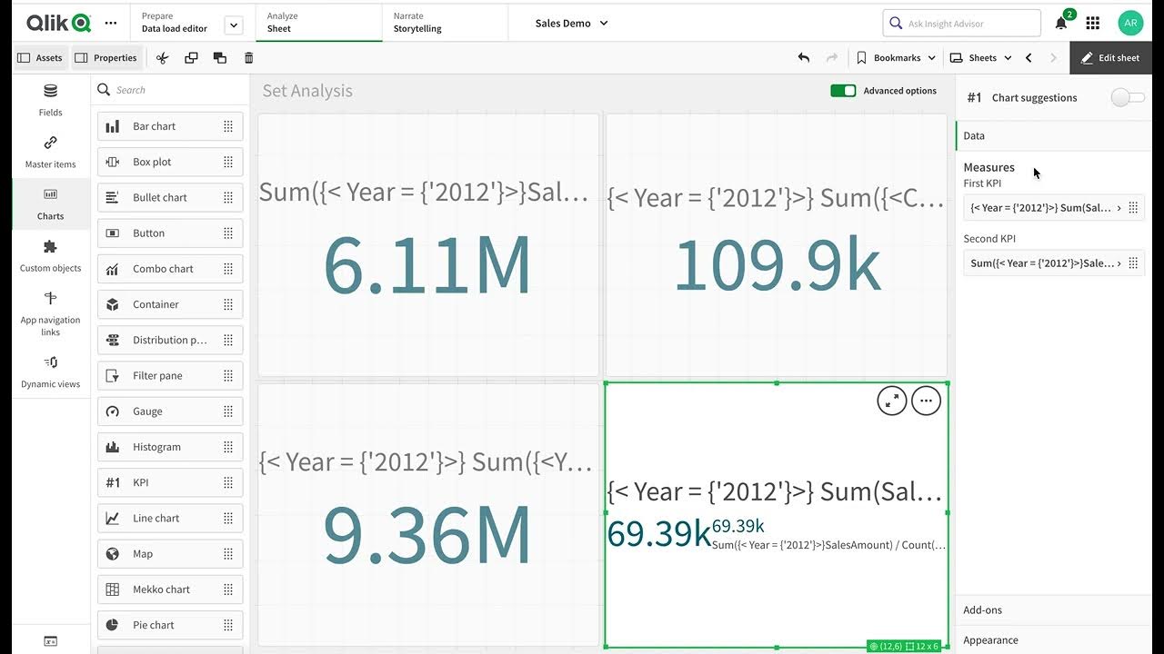Click the First KPI measure drag handle

click(x=1133, y=208)
